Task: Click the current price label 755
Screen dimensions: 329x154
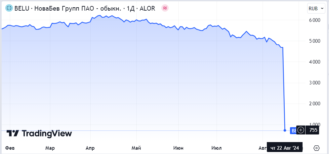Action: tap(313, 130)
